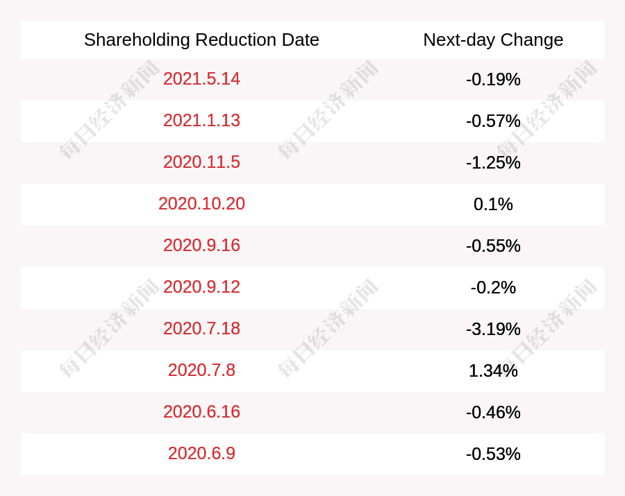Select the -0.57% change cell
Image resolution: width=625 pixels, height=496 pixels.
493,121
